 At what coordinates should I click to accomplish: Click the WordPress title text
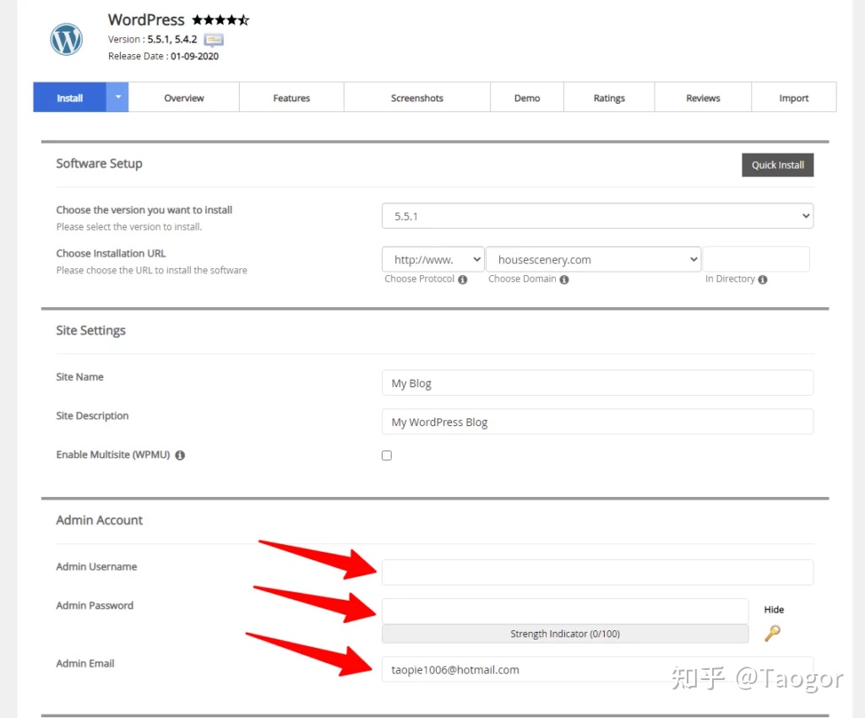pyautogui.click(x=146, y=20)
